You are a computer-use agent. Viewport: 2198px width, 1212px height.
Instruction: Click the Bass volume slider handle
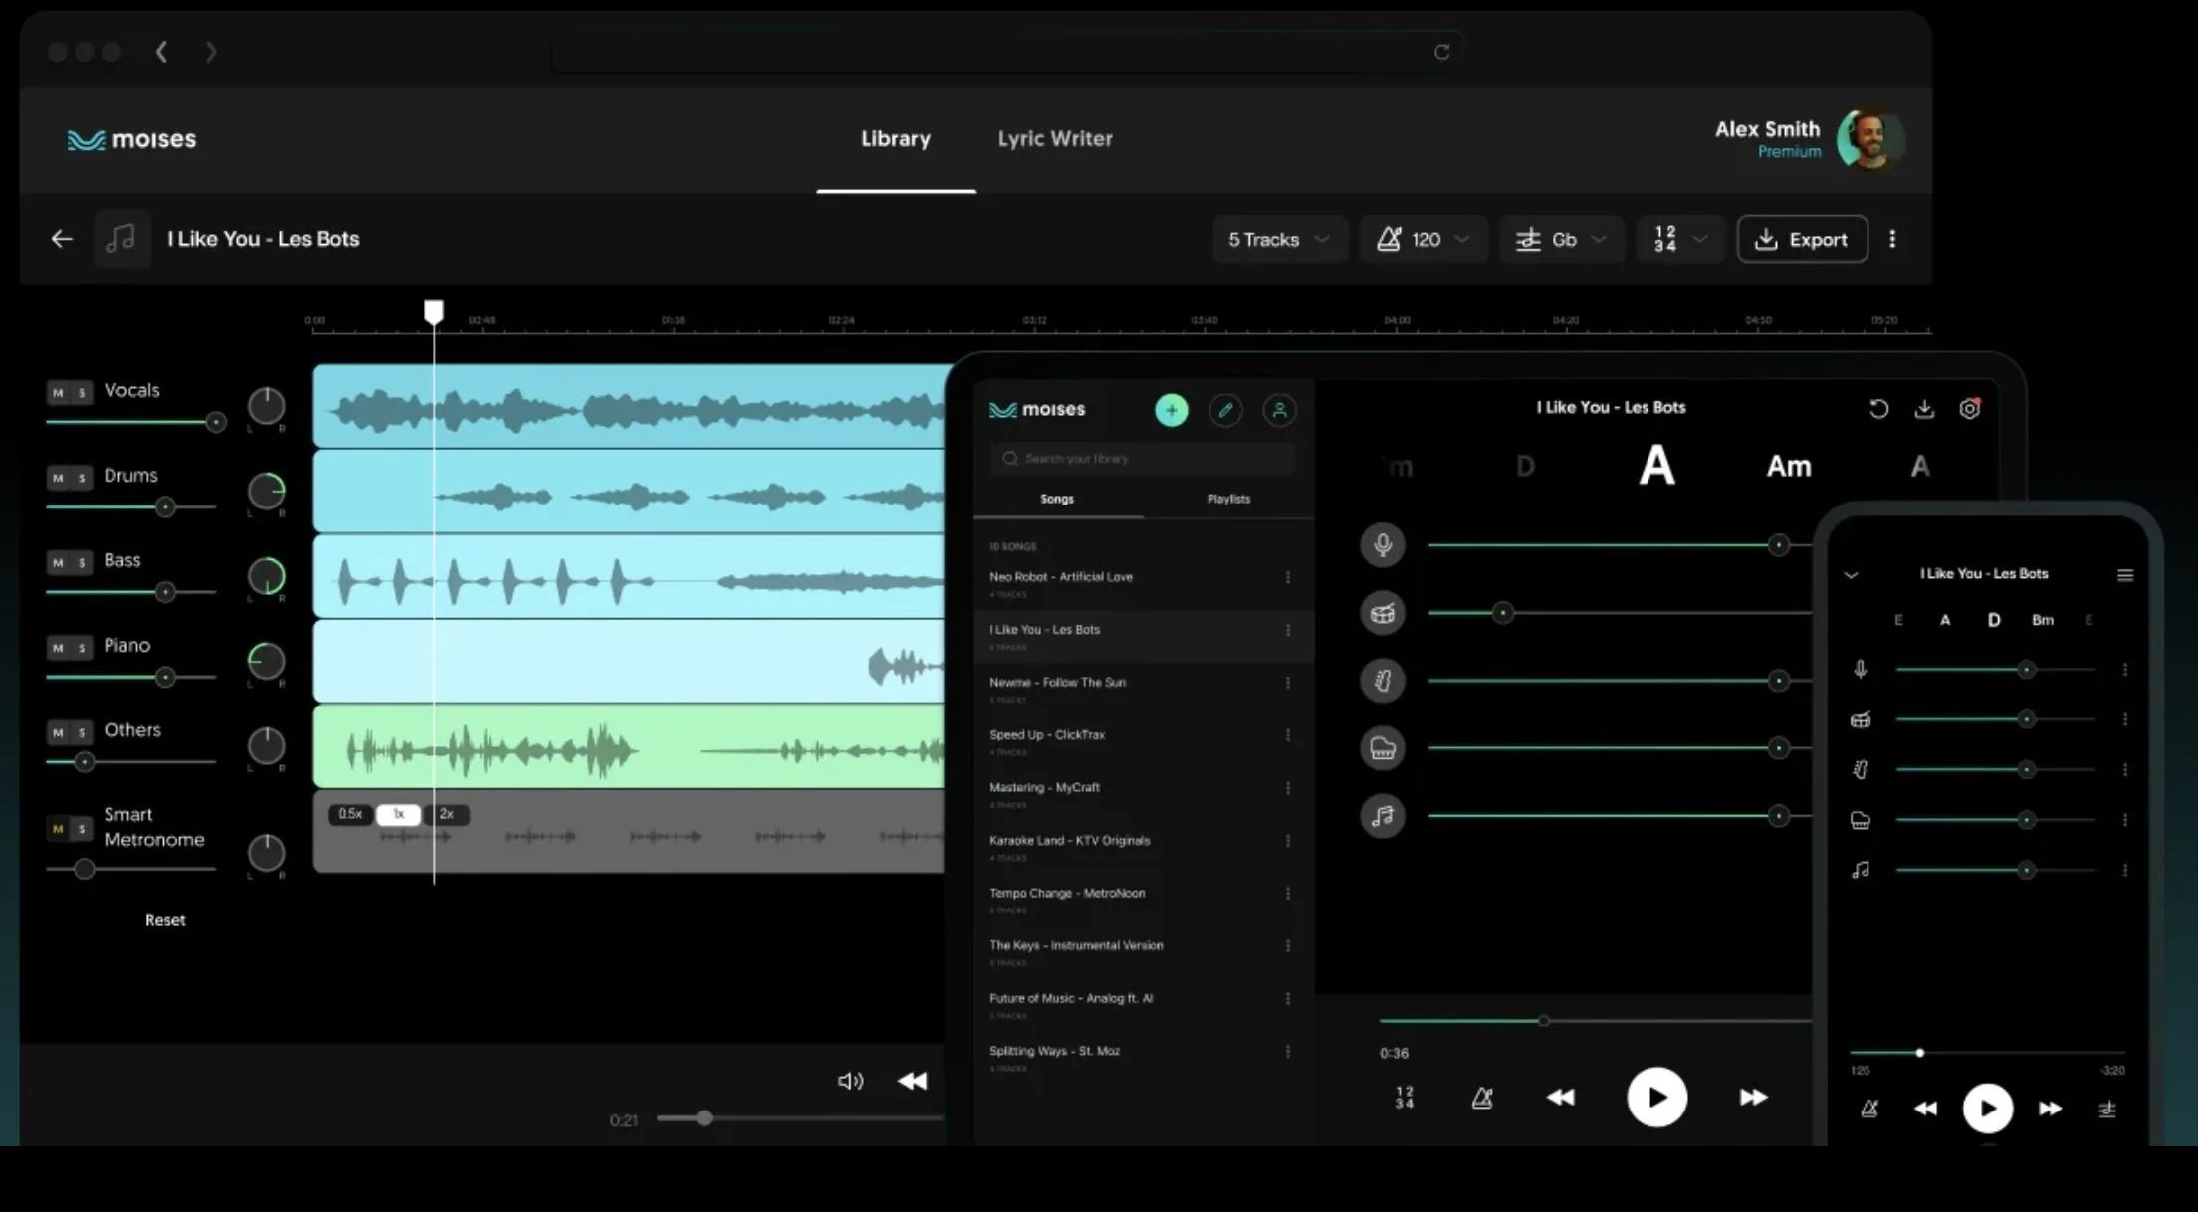[165, 592]
